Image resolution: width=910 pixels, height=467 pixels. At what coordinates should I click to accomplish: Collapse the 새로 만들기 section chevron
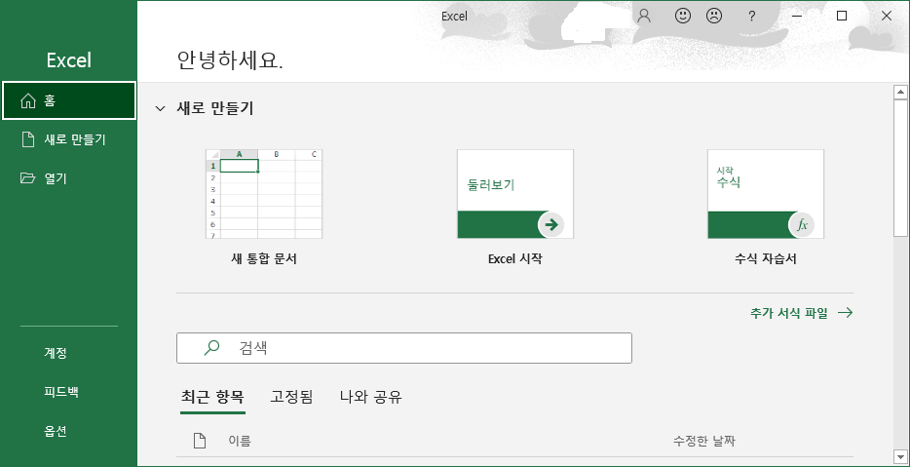(x=160, y=108)
